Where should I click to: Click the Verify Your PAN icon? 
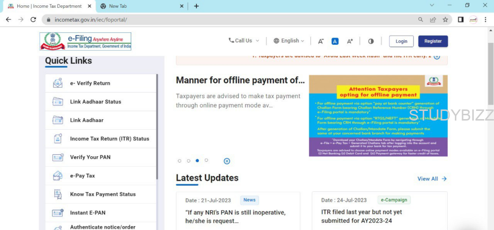coord(58,157)
